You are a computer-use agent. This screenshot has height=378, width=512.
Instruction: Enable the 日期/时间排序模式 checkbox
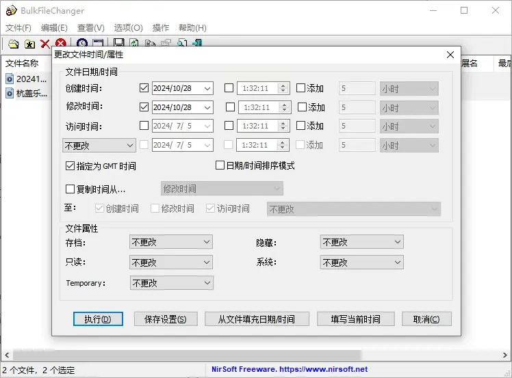pos(220,165)
